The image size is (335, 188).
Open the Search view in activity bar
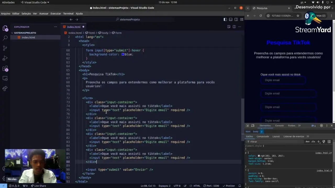point(5,38)
